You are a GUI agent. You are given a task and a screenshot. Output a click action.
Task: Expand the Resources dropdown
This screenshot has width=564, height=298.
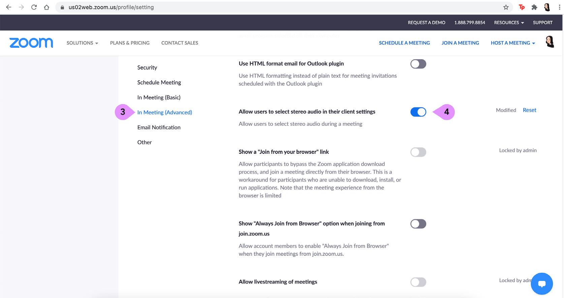pos(509,23)
